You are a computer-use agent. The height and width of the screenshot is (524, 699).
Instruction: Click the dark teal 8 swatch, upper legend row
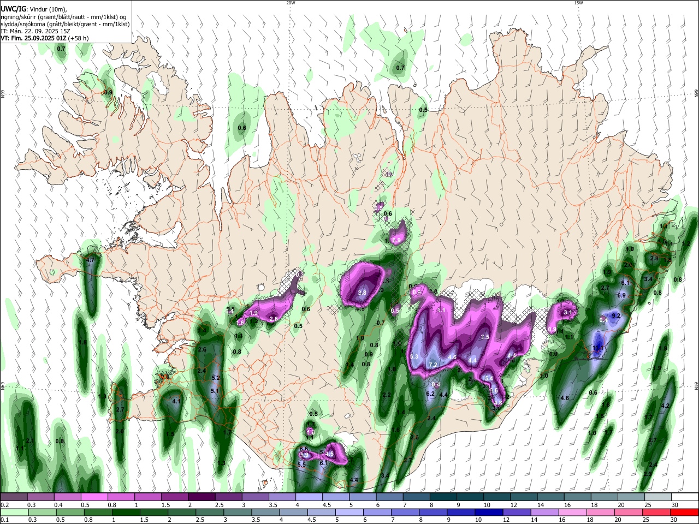pyautogui.click(x=443, y=497)
